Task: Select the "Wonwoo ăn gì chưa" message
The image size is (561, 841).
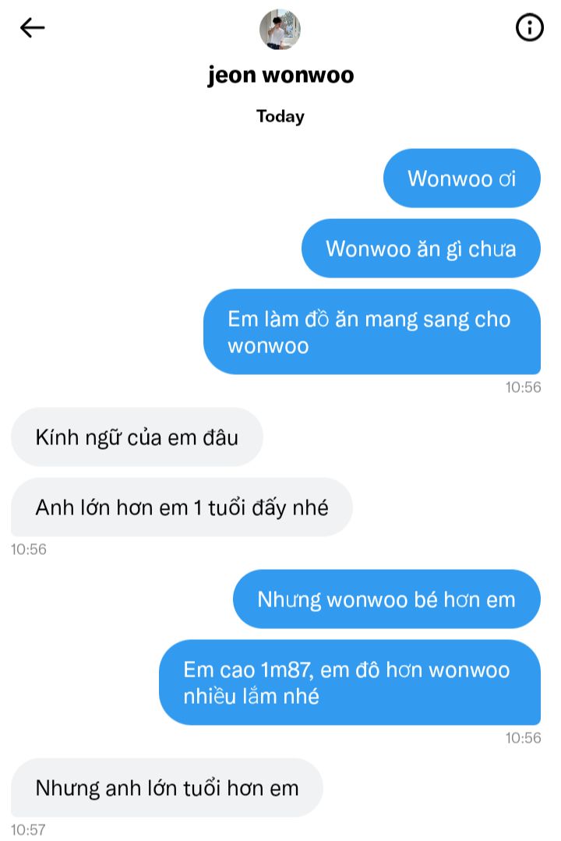Action: pos(421,249)
